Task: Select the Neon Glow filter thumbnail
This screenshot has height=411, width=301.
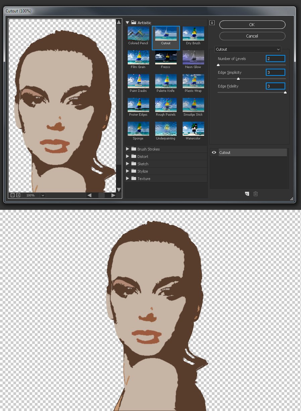Action: click(x=193, y=57)
